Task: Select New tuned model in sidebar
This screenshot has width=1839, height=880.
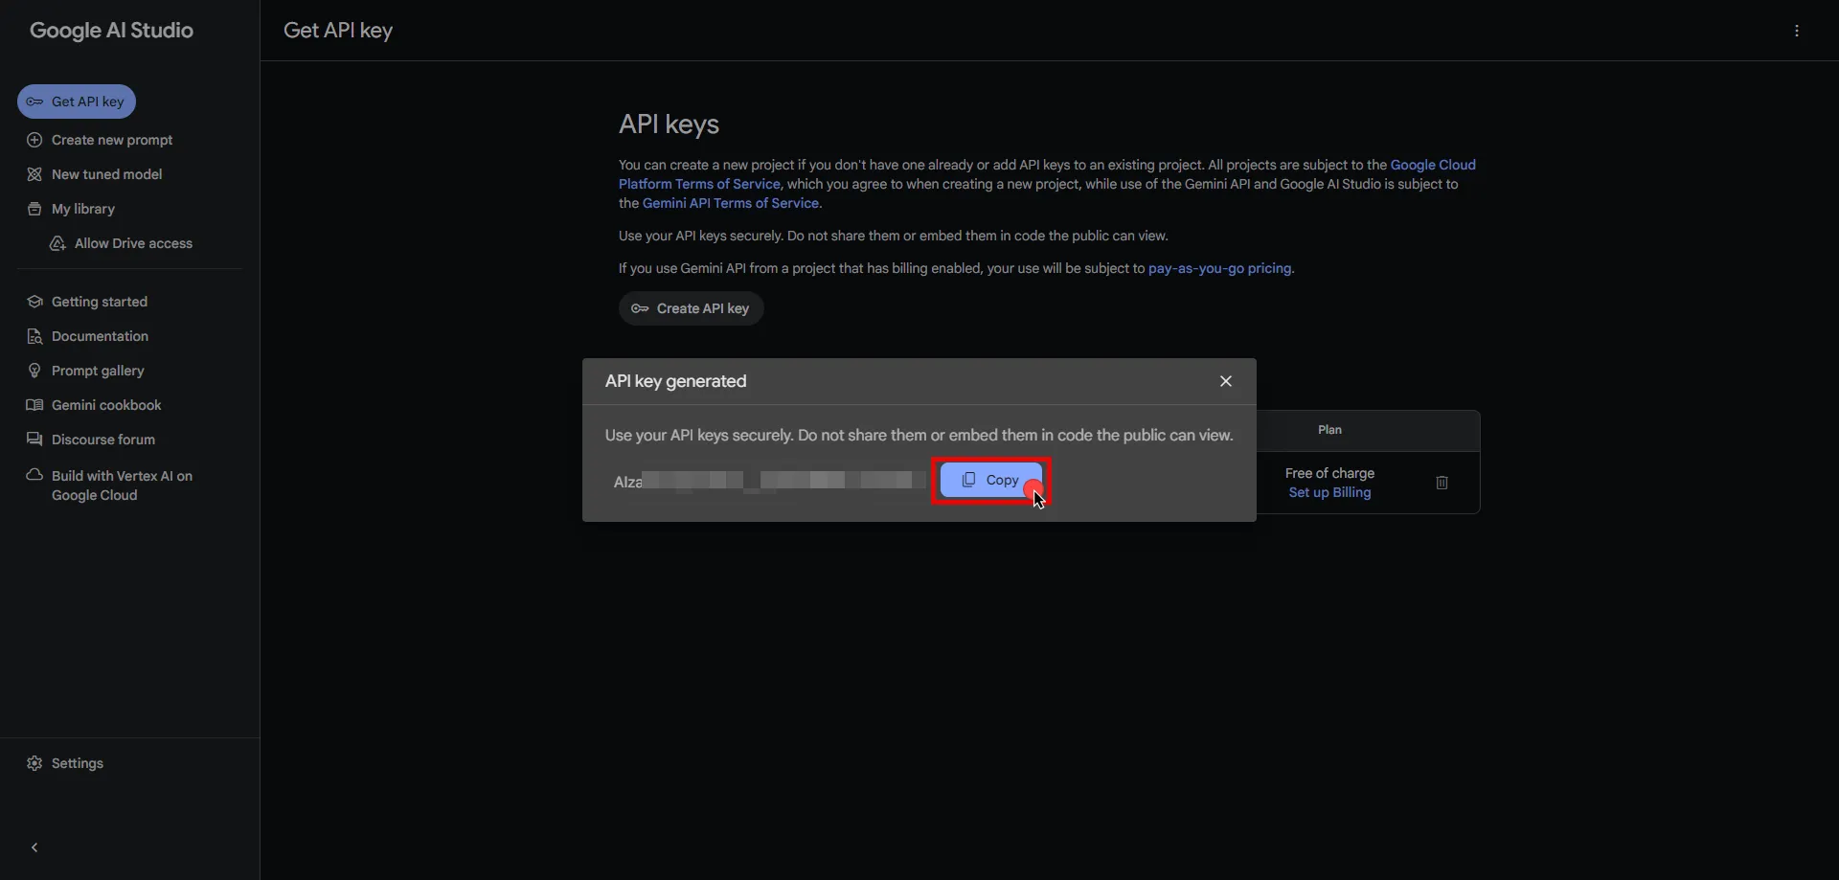Action: pos(104,174)
